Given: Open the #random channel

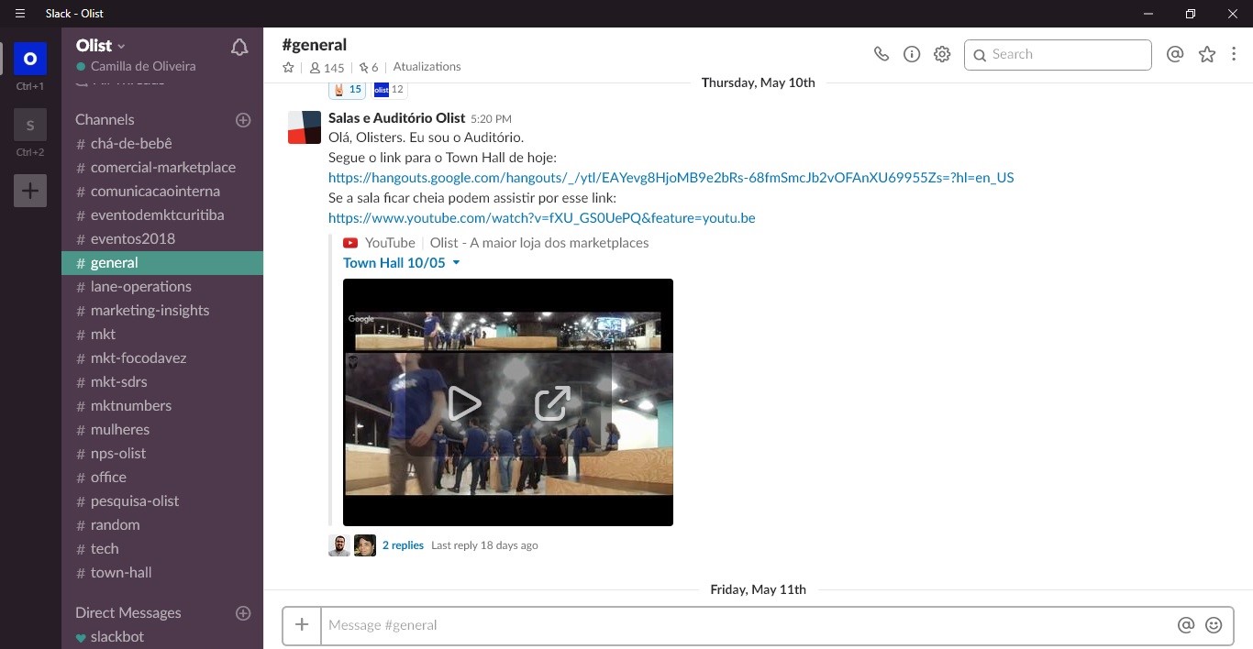Looking at the screenshot, I should point(162,525).
